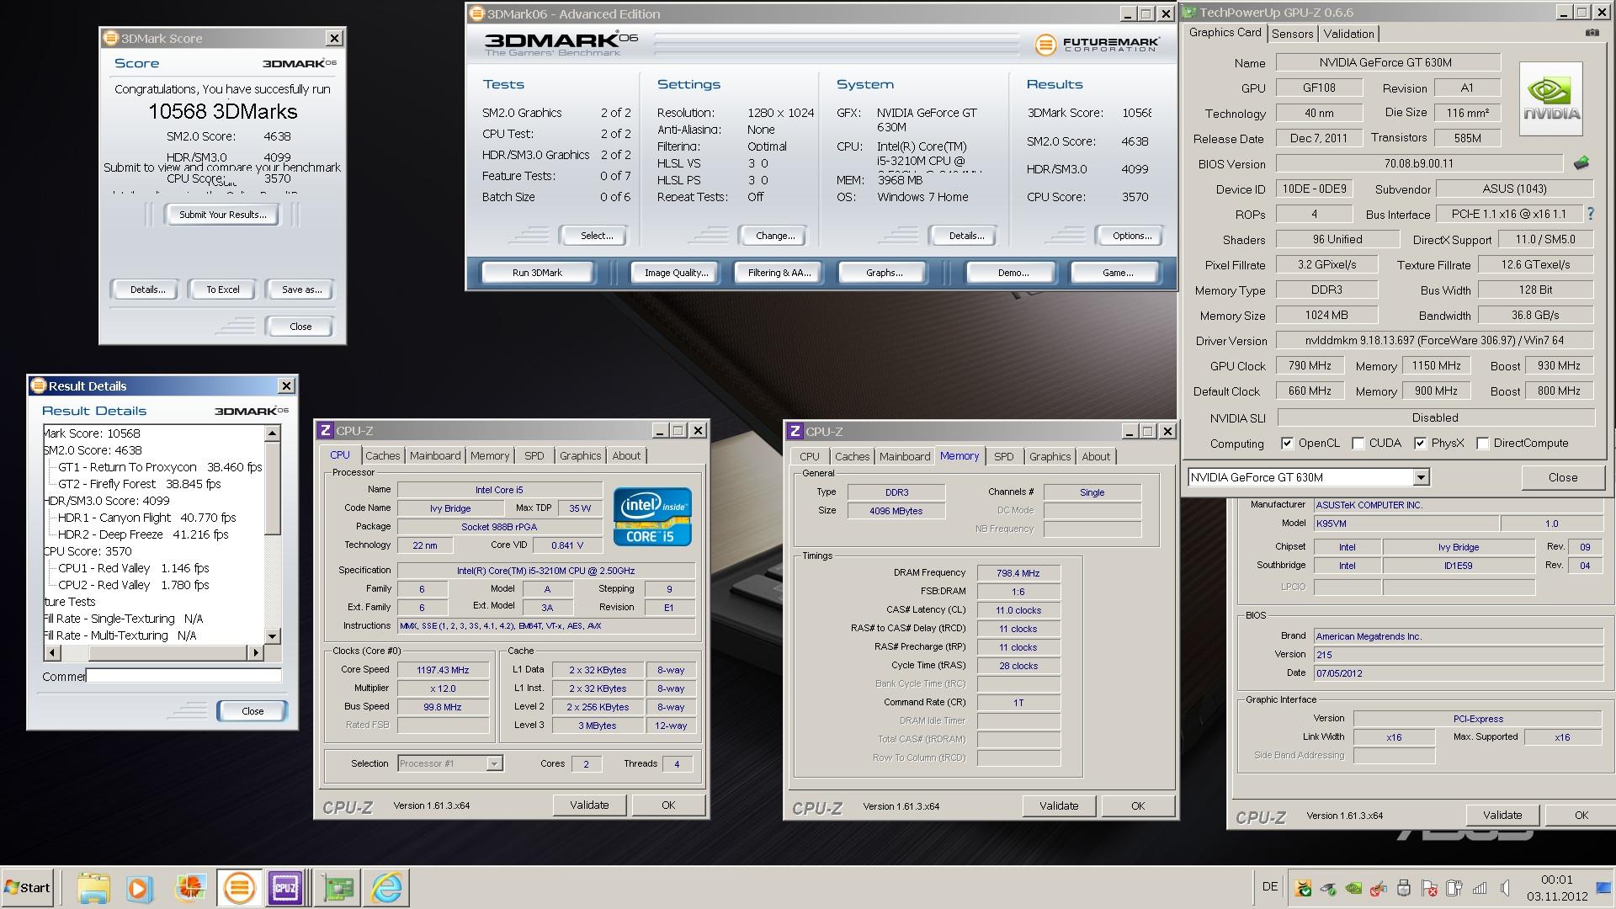The image size is (1616, 909).
Task: Click the To Excel button
Action: (223, 290)
